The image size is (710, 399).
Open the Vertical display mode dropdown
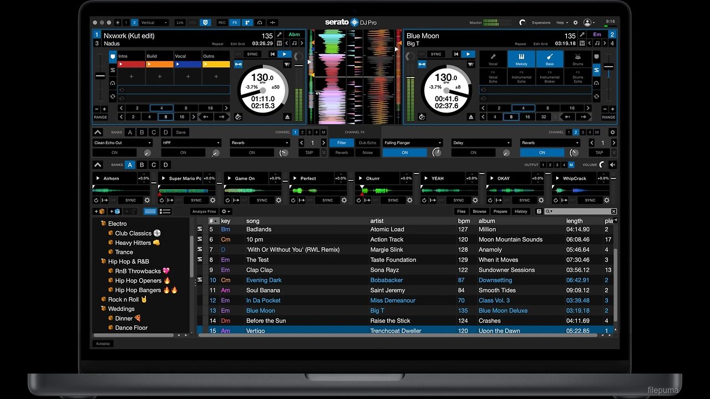[x=154, y=23]
